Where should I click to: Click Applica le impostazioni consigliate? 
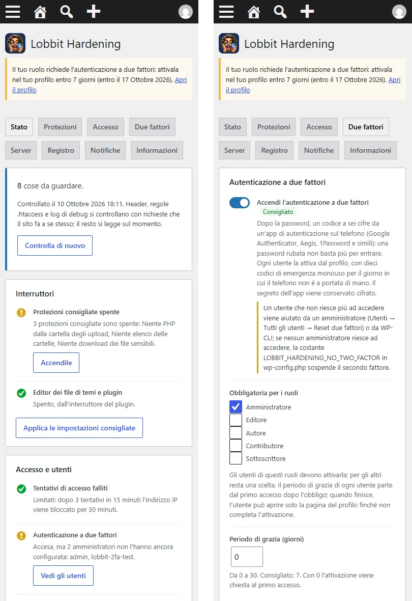[79, 428]
